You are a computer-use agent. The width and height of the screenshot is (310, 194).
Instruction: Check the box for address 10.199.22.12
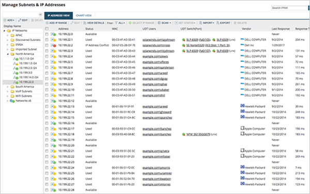tap(47, 101)
